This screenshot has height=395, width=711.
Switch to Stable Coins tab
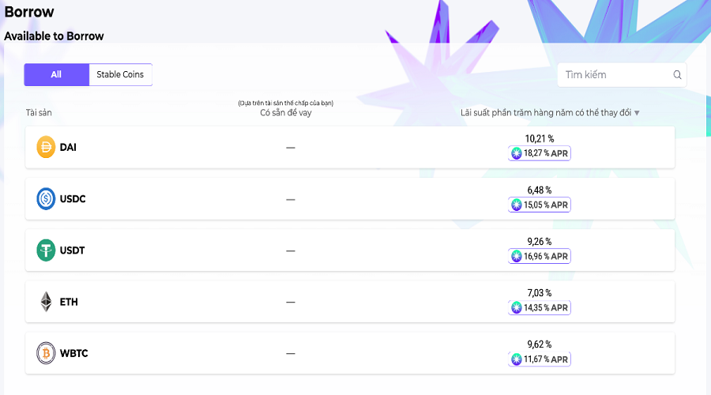click(x=120, y=74)
